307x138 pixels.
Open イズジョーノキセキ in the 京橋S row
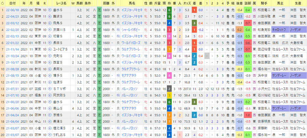[132, 115]
